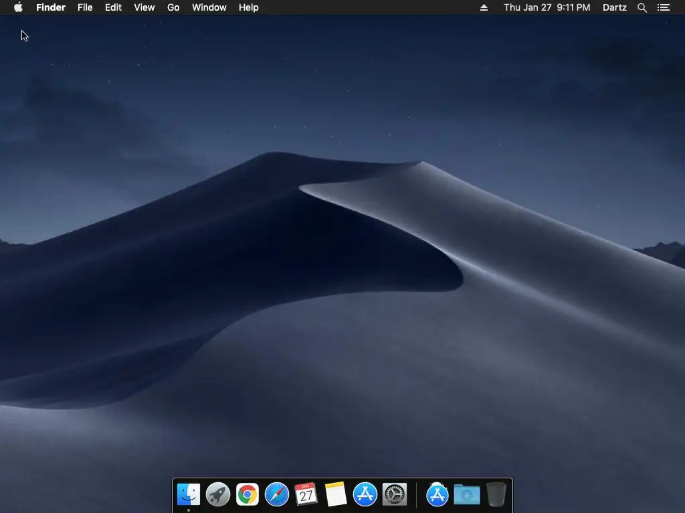Launch Launchpad rocket icon in Dock
This screenshot has height=513, width=685.
point(218,494)
